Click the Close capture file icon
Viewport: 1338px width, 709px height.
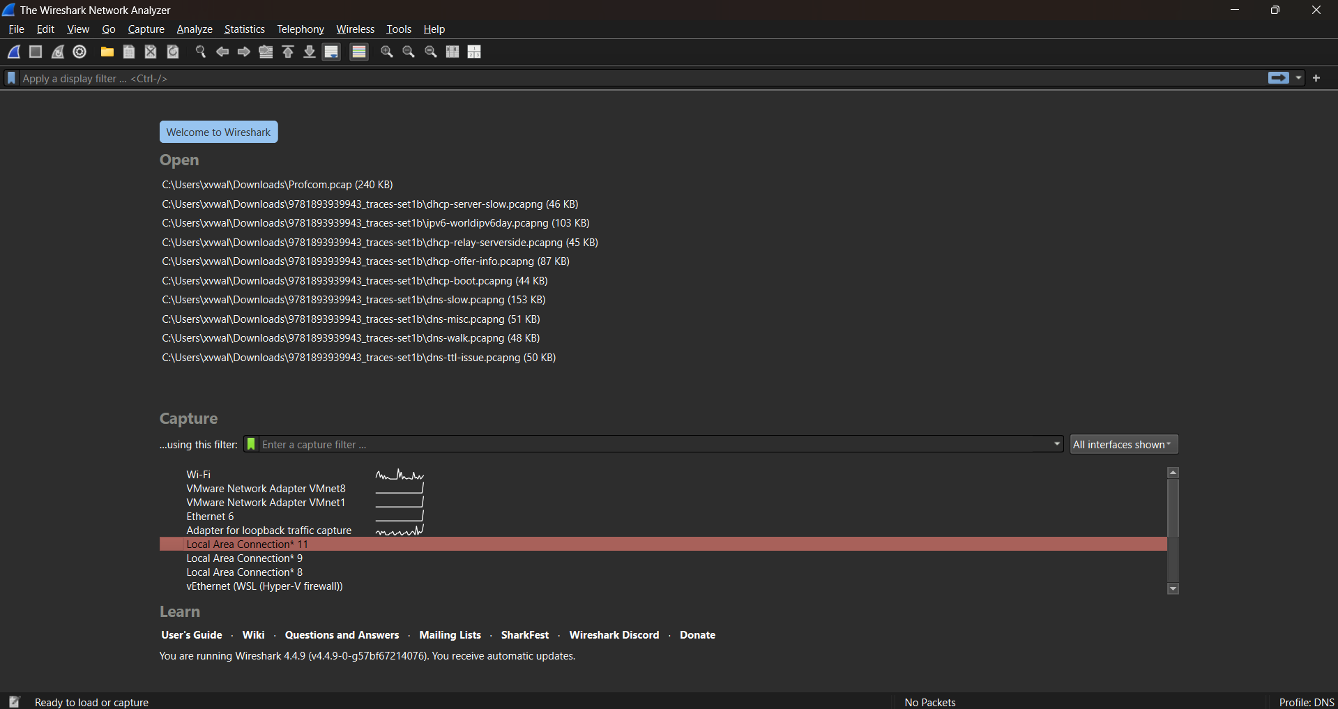151,52
